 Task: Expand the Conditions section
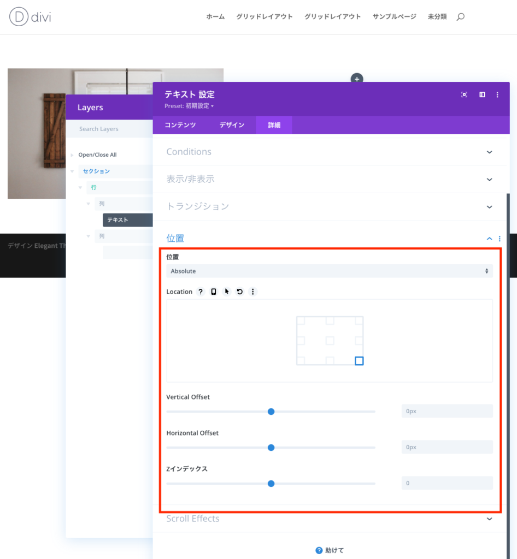(x=329, y=152)
